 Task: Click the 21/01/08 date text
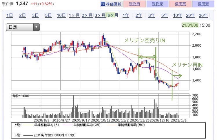coord(190,25)
